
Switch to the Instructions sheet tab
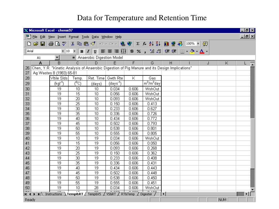pos(54,194)
